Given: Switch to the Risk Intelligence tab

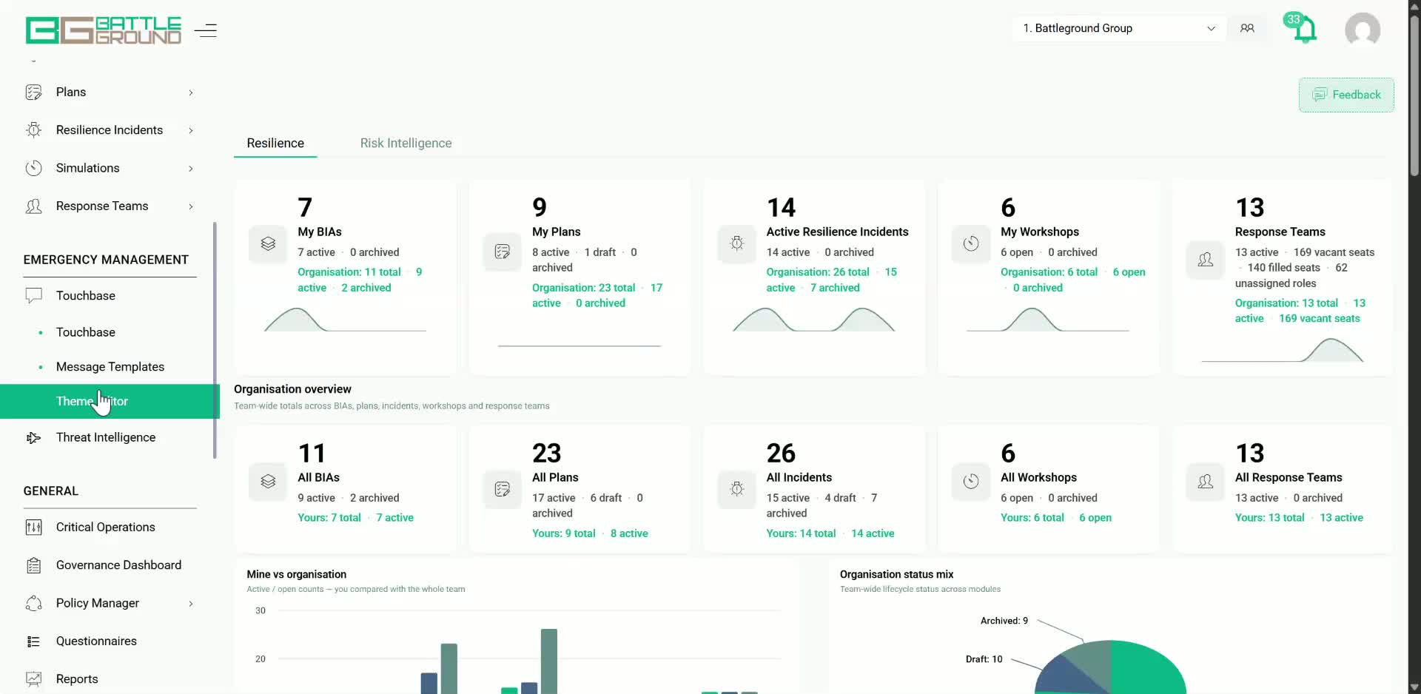Looking at the screenshot, I should click(x=406, y=143).
